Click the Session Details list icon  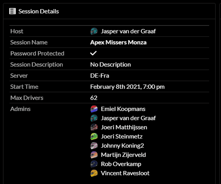[x=12, y=11]
